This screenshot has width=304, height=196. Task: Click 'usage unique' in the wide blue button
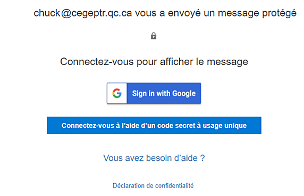tap(225, 126)
